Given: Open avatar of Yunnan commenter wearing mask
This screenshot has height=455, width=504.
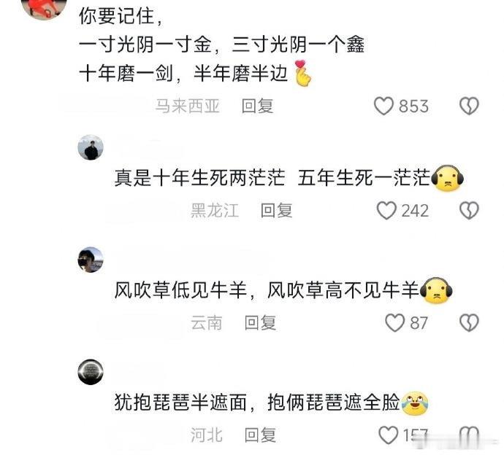Looking at the screenshot, I should tap(91, 260).
